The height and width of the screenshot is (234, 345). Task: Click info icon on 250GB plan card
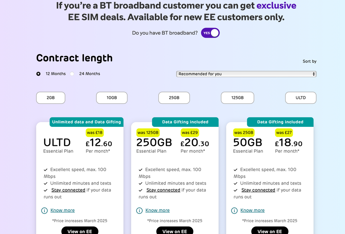pyautogui.click(x=139, y=210)
